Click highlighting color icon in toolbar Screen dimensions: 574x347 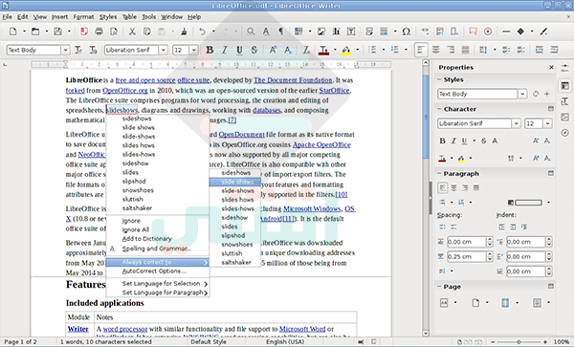tap(346, 50)
